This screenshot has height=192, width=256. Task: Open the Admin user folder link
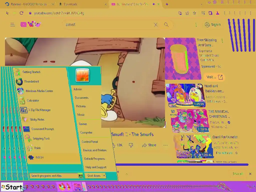coord(77,89)
